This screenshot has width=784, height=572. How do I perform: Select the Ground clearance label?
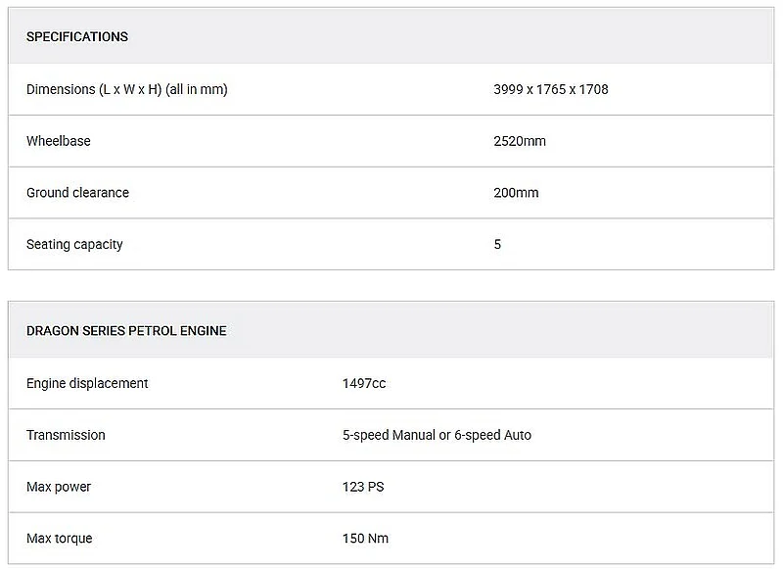pos(77,193)
